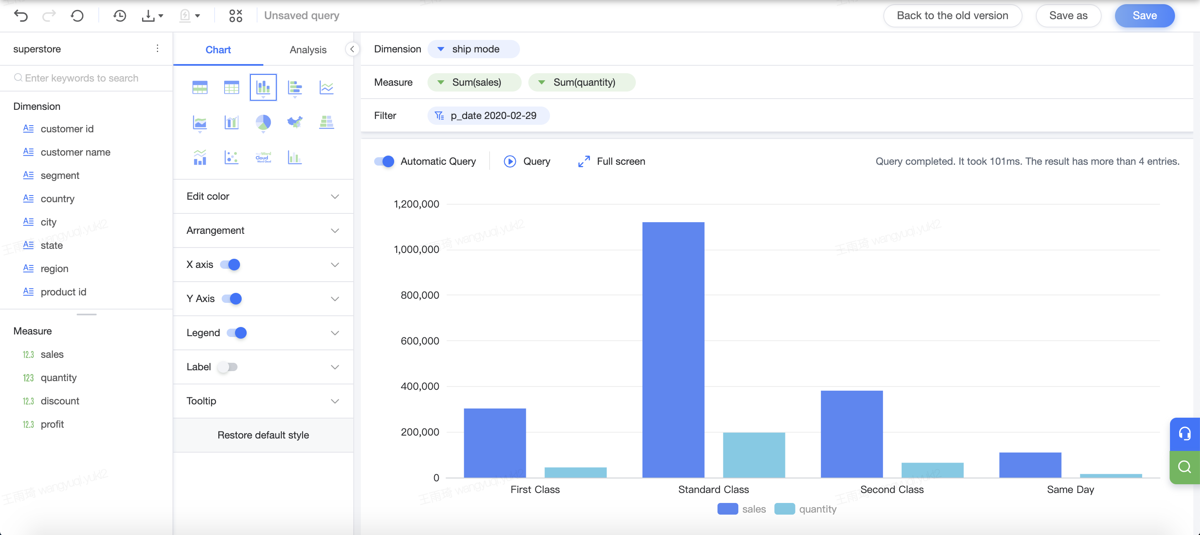
Task: Select the discount measure
Action: pos(60,401)
